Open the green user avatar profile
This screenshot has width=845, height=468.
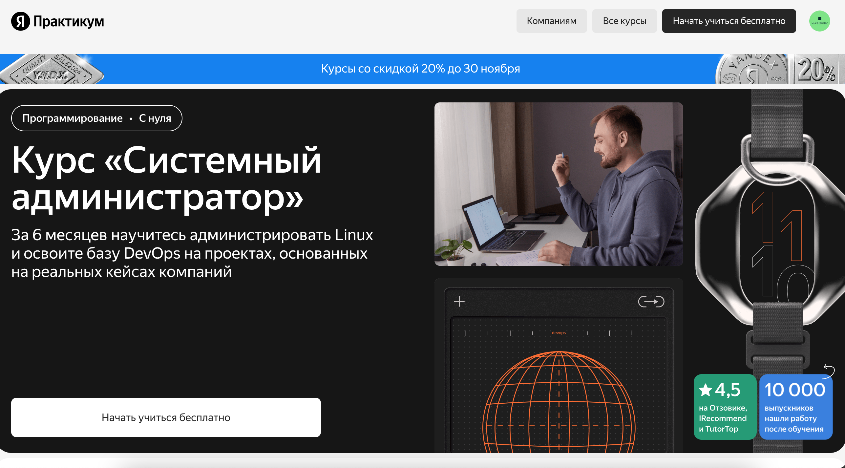819,21
